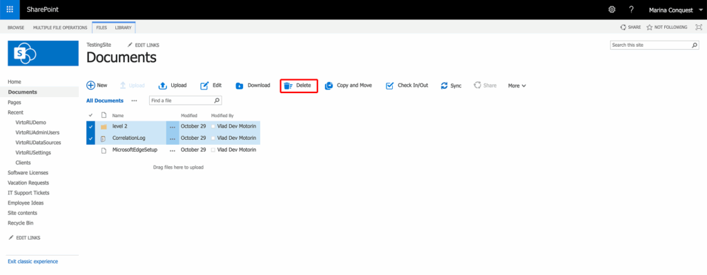Open VirtoRUSettings under Recent
This screenshot has height=275, width=707.
coord(33,152)
